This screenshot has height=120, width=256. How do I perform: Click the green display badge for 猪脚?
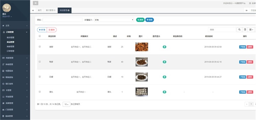click(x=165, y=47)
